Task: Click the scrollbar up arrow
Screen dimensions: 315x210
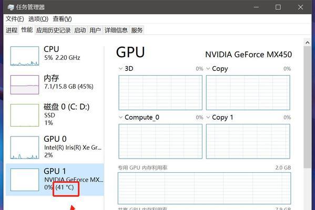Action: [307, 43]
